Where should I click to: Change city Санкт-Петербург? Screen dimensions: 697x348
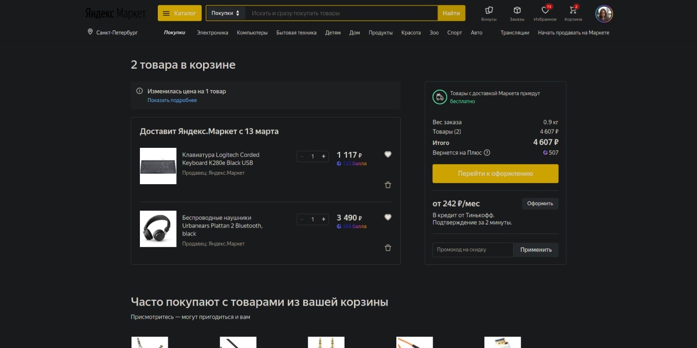117,32
